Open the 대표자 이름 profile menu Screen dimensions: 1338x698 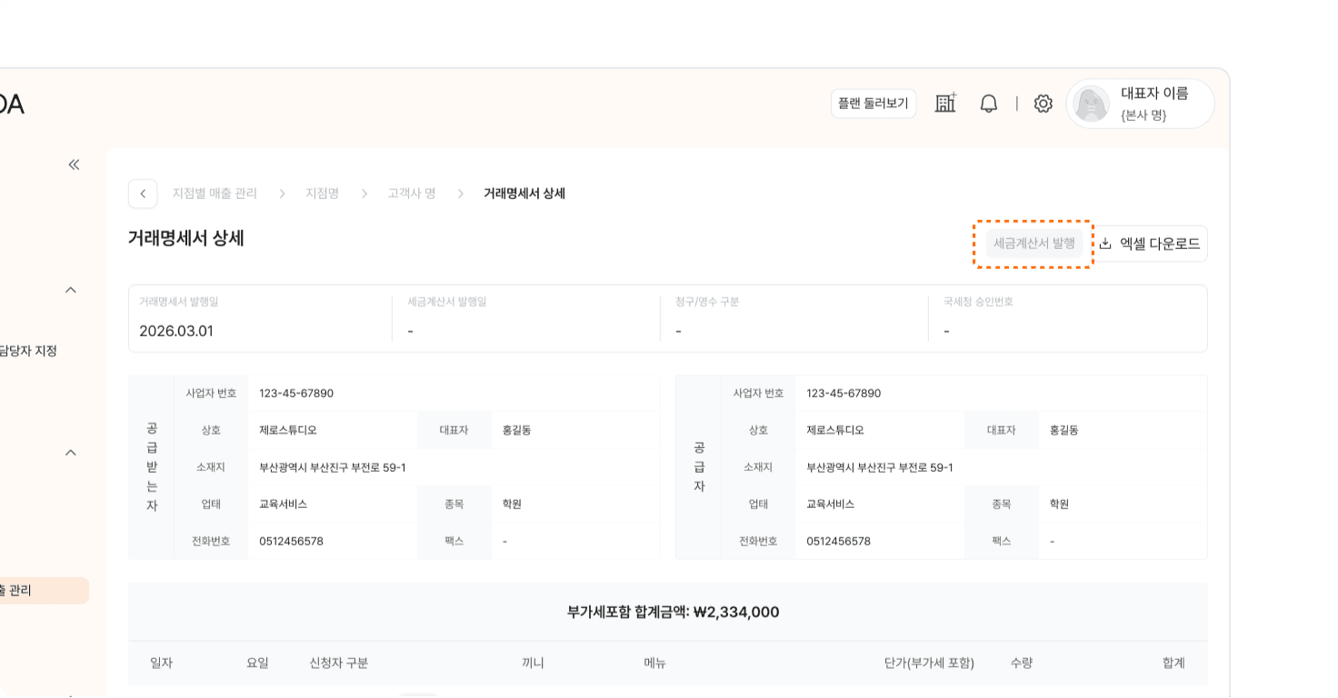1141,104
